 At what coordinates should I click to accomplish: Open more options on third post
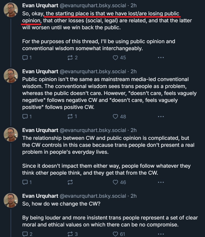161,182
